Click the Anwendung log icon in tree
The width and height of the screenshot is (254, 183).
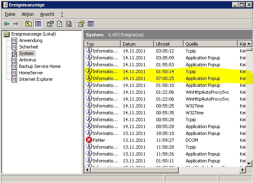[x=15, y=40]
